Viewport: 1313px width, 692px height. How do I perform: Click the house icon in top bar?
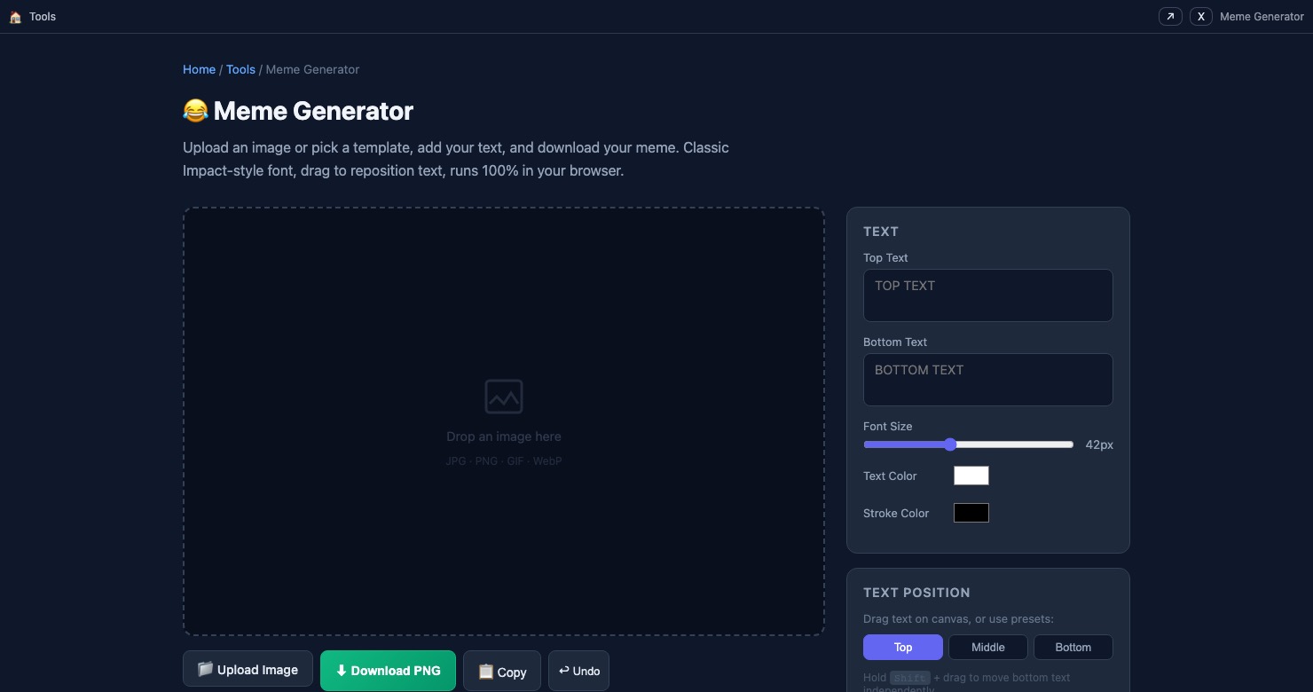pyautogui.click(x=15, y=17)
